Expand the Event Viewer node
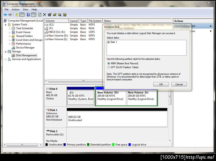This screenshot has height=161, width=216. (9, 32)
